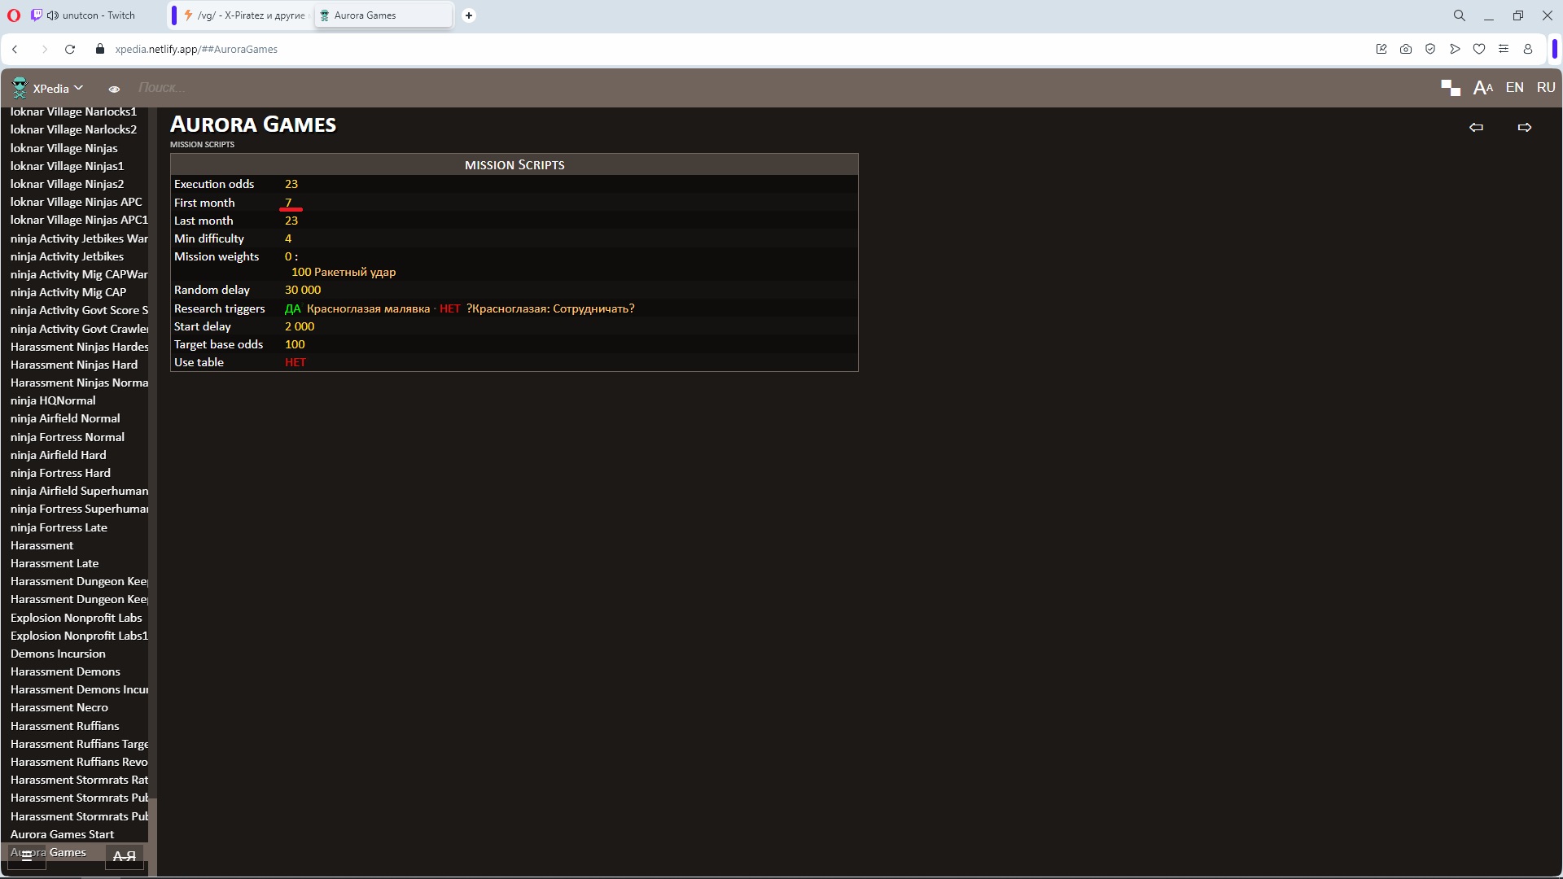The width and height of the screenshot is (1563, 879).
Task: Click the XPedia pirate skull logo
Action: [x=20, y=88]
